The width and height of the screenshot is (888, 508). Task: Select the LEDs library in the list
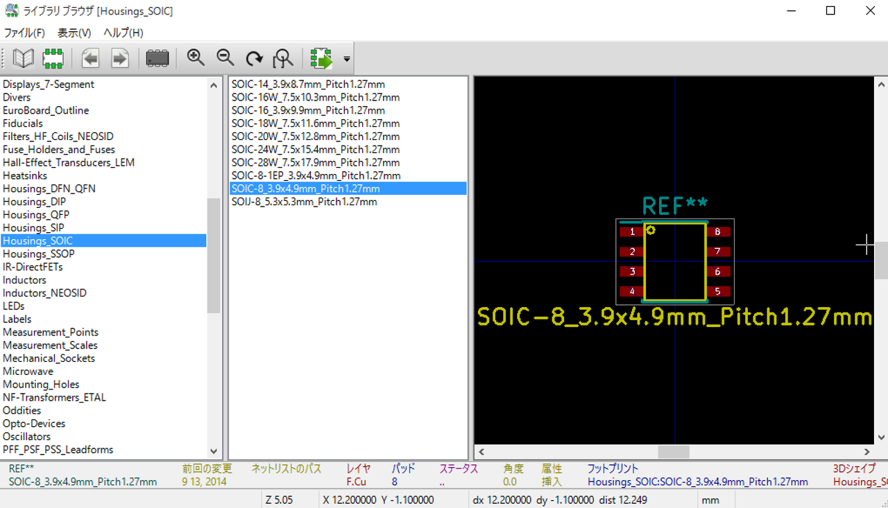14,306
